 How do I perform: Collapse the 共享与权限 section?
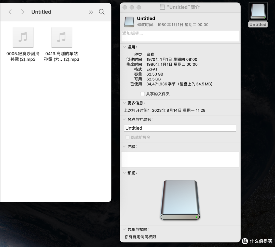(124, 229)
